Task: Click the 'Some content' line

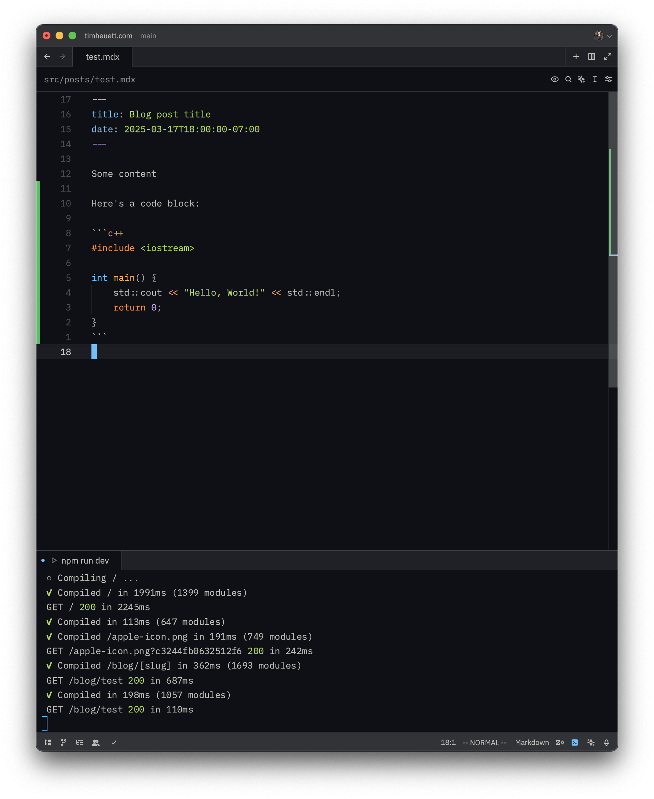Action: pos(124,174)
